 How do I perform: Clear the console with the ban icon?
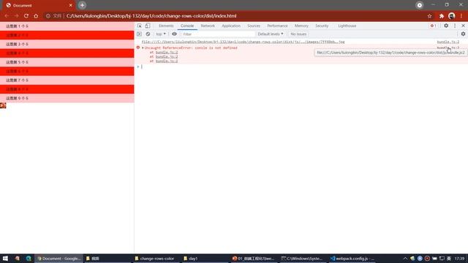[x=148, y=34]
